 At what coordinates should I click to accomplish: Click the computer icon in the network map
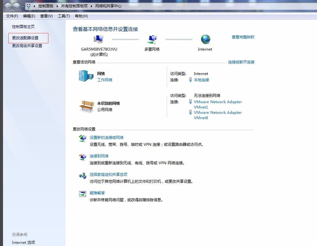98,40
